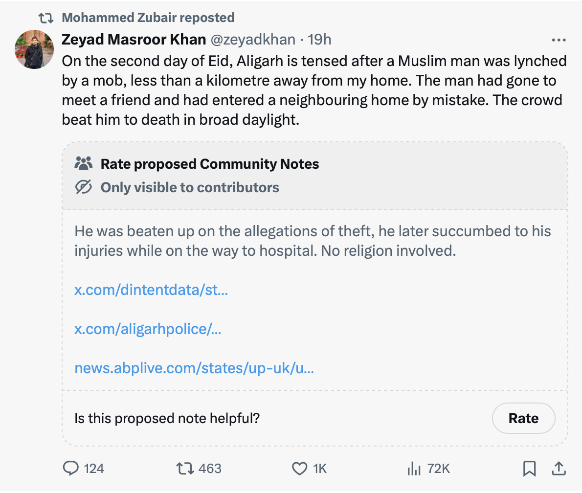Viewport: 582px width, 493px height.
Task: Click the Community Notes people icon
Action: [84, 163]
